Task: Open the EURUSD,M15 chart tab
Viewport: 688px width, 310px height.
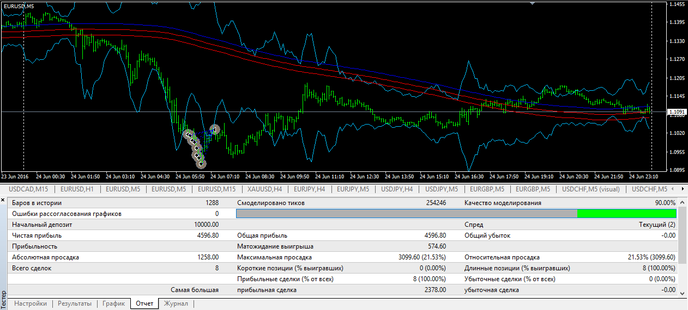Action: pos(216,189)
